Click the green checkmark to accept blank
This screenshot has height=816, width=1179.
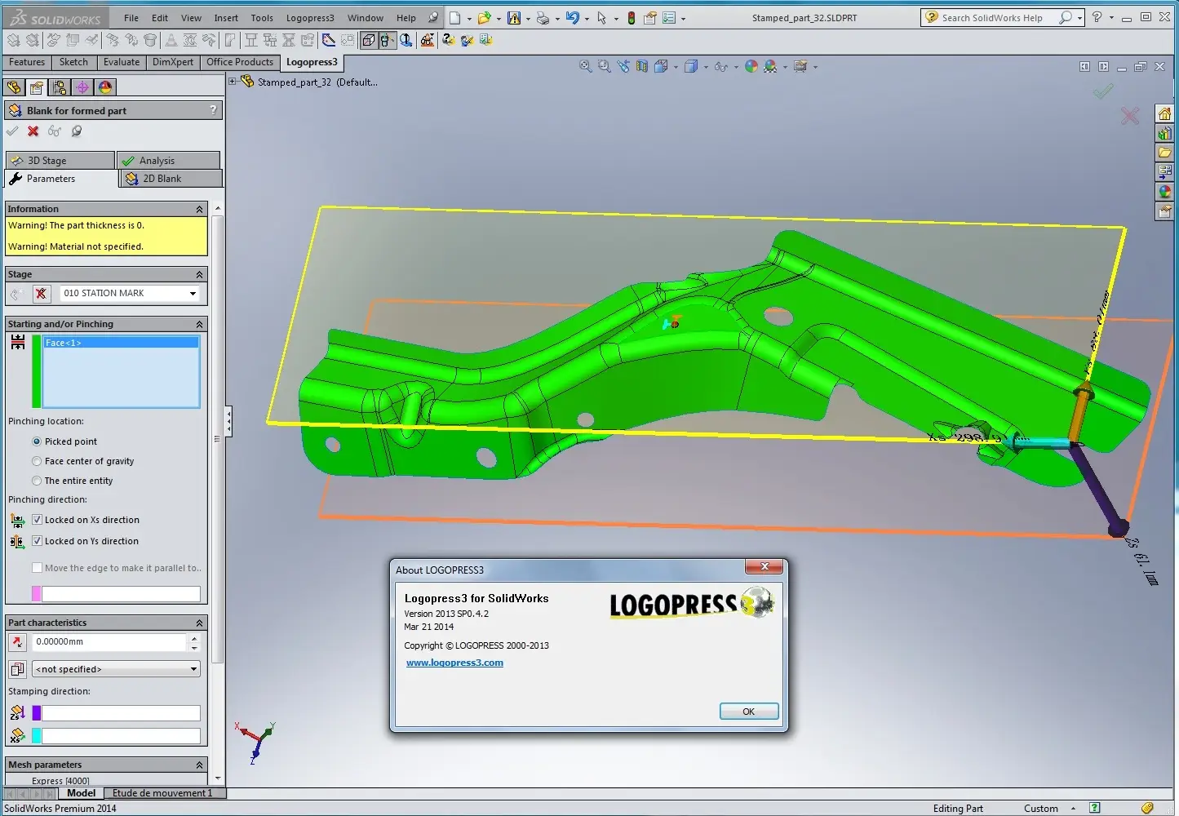click(x=12, y=131)
